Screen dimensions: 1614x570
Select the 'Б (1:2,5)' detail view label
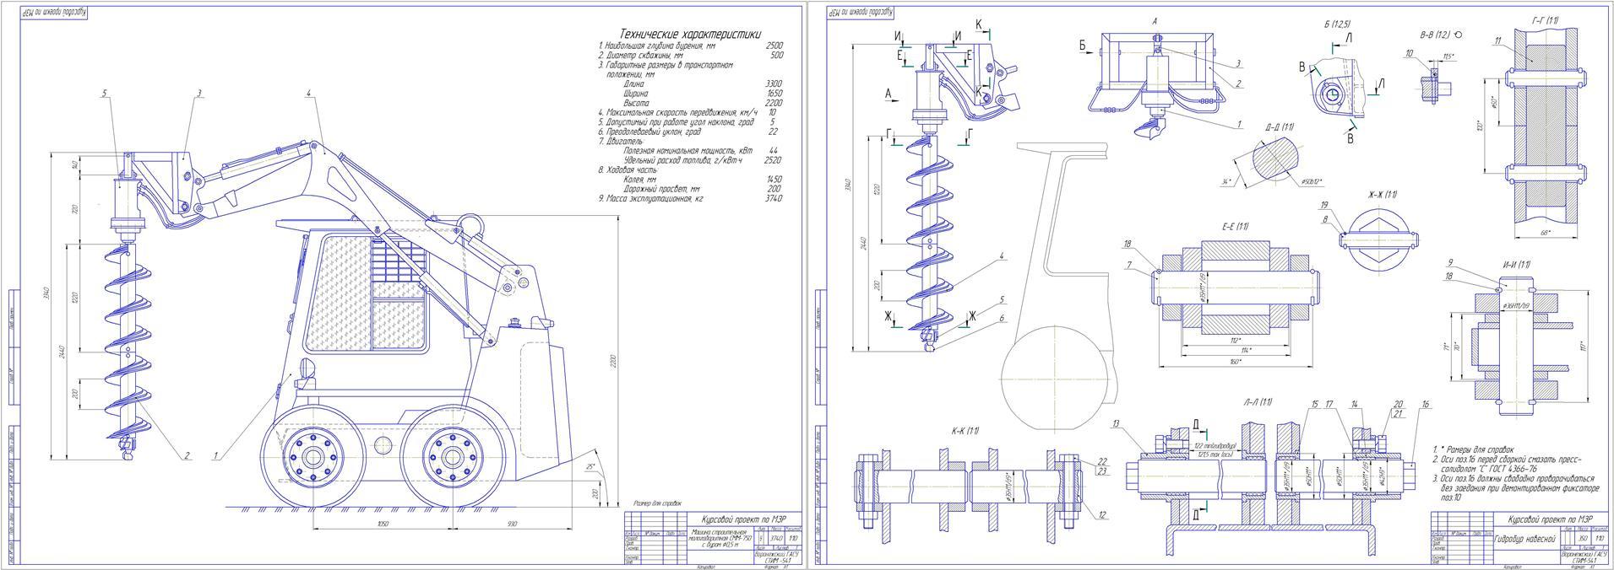[x=1337, y=24]
